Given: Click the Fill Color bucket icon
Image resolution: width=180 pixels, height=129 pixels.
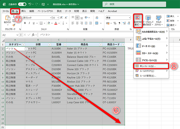Looking at the screenshot, I should (49, 23).
